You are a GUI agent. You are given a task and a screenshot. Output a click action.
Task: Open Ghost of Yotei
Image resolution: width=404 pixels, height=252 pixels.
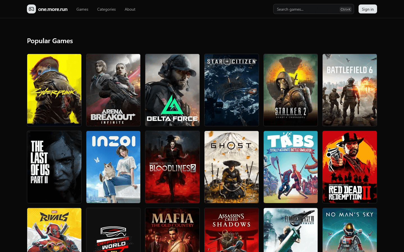tap(231, 167)
